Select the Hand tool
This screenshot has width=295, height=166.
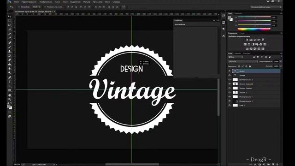[x=10, y=95]
